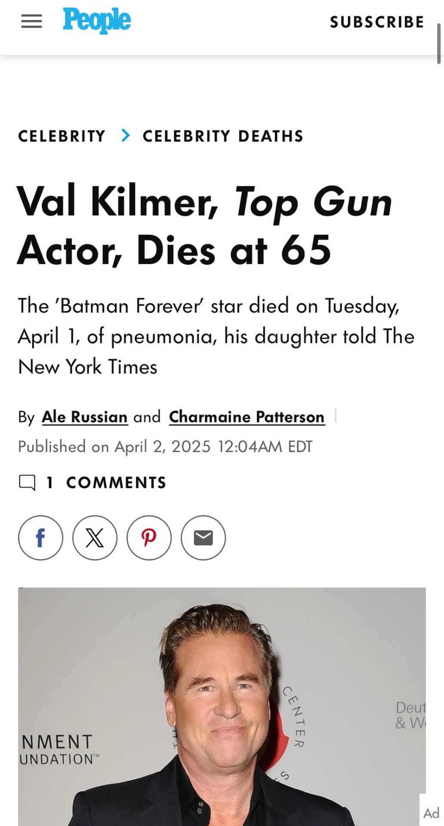Click the breadcrumb chevron arrow
Image resolution: width=444 pixels, height=826 pixels.
(125, 136)
